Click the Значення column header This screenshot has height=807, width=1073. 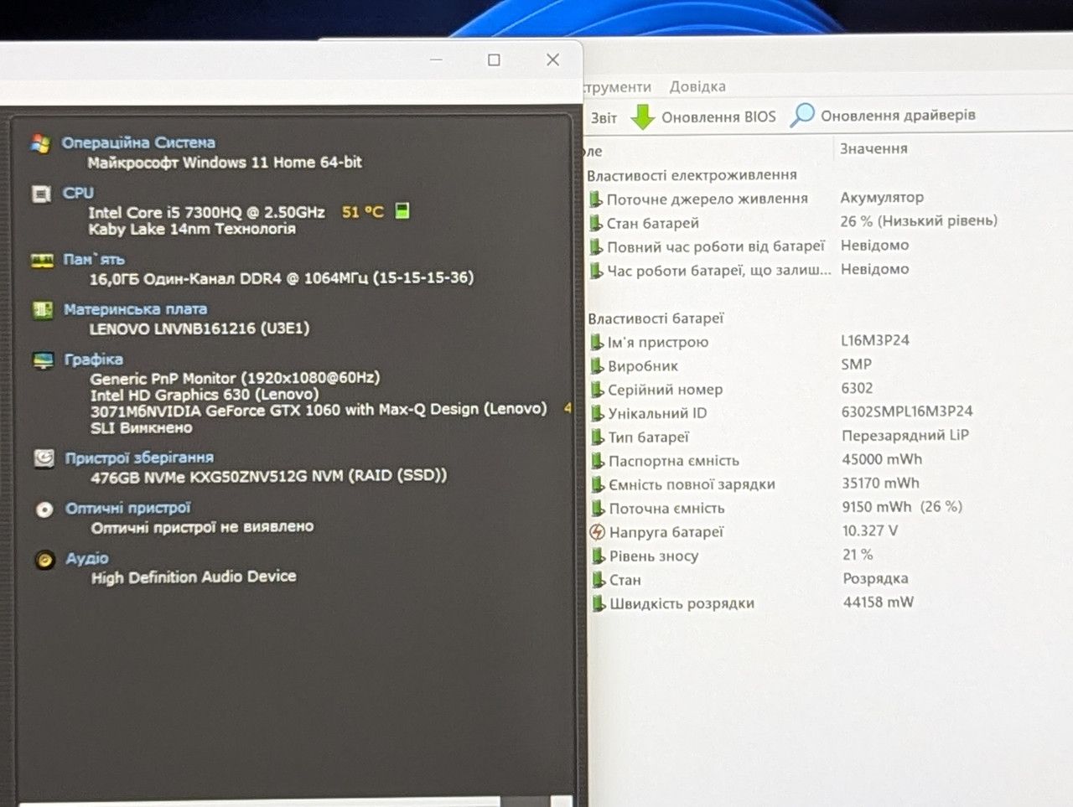(873, 148)
